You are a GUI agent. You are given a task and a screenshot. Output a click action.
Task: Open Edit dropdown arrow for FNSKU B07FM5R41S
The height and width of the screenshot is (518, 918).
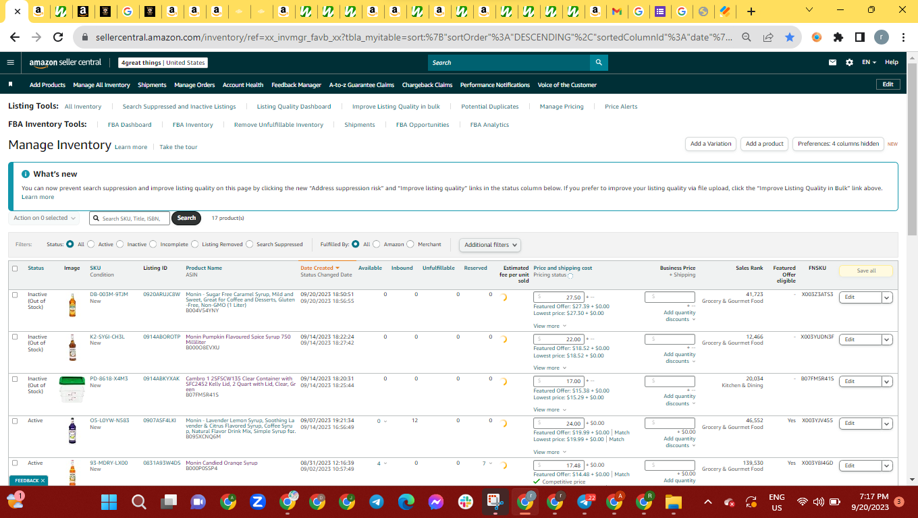click(x=887, y=382)
